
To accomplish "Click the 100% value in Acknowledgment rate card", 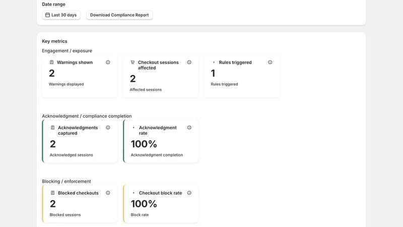I will [x=144, y=144].
